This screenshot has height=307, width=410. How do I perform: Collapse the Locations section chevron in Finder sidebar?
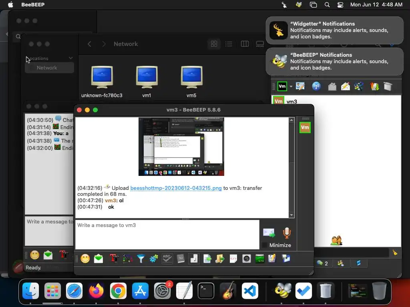click(70, 58)
